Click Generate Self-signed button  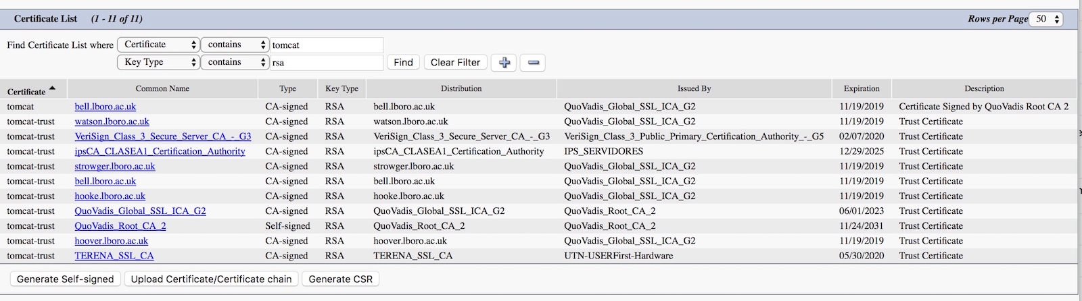66,279
